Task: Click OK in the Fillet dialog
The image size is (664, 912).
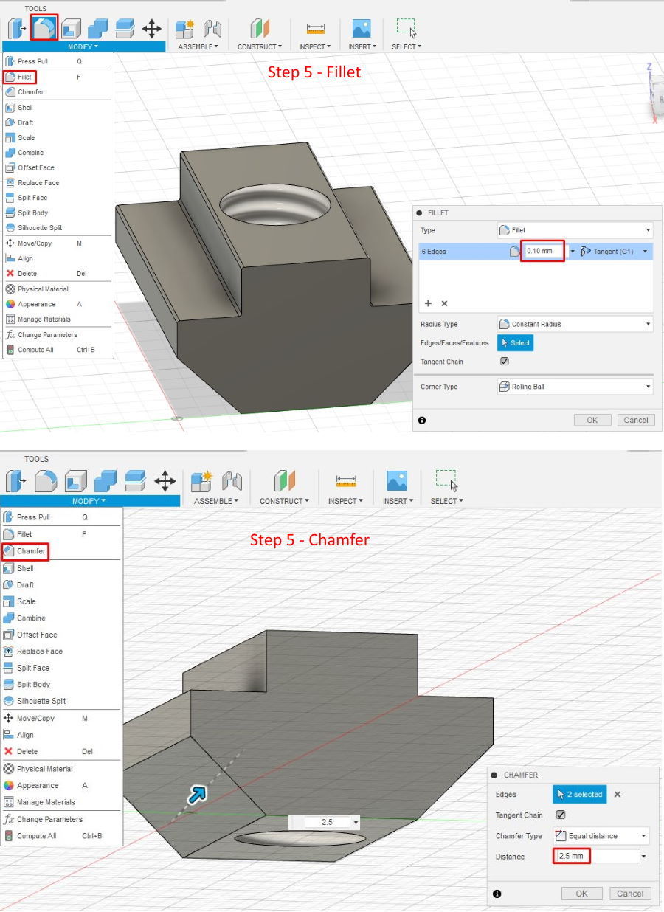Action: pyautogui.click(x=592, y=419)
